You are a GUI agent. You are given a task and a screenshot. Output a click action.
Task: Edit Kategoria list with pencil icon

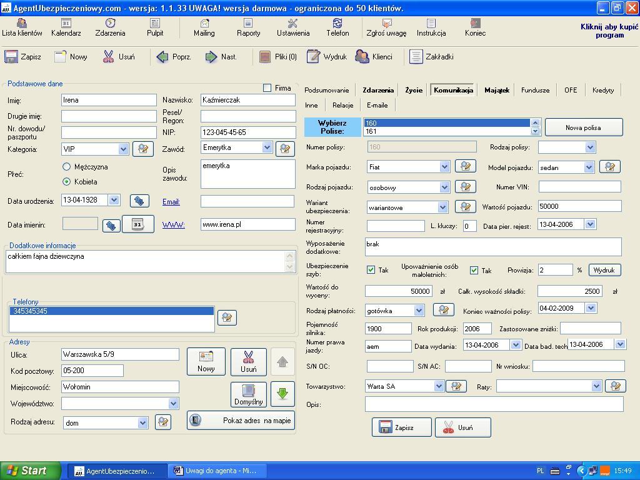(x=143, y=149)
